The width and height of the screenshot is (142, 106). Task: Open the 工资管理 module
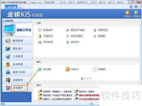tap(17, 57)
